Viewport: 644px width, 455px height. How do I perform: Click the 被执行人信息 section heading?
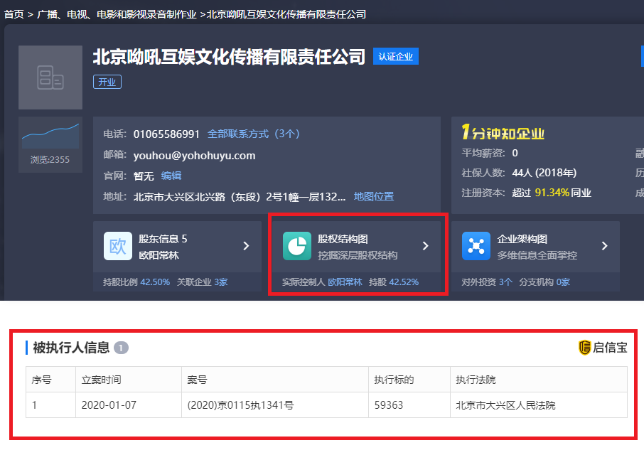coord(71,348)
